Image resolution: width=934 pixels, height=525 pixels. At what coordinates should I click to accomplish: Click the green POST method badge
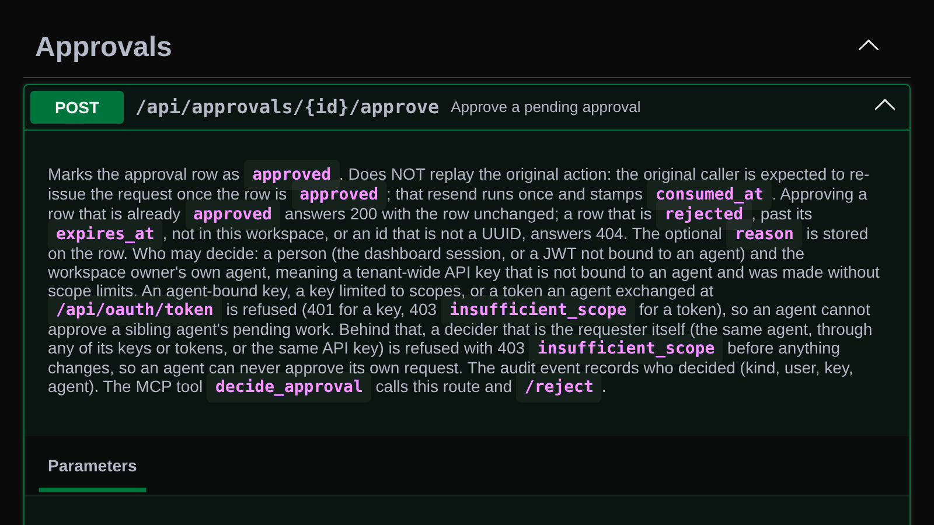[x=77, y=107]
